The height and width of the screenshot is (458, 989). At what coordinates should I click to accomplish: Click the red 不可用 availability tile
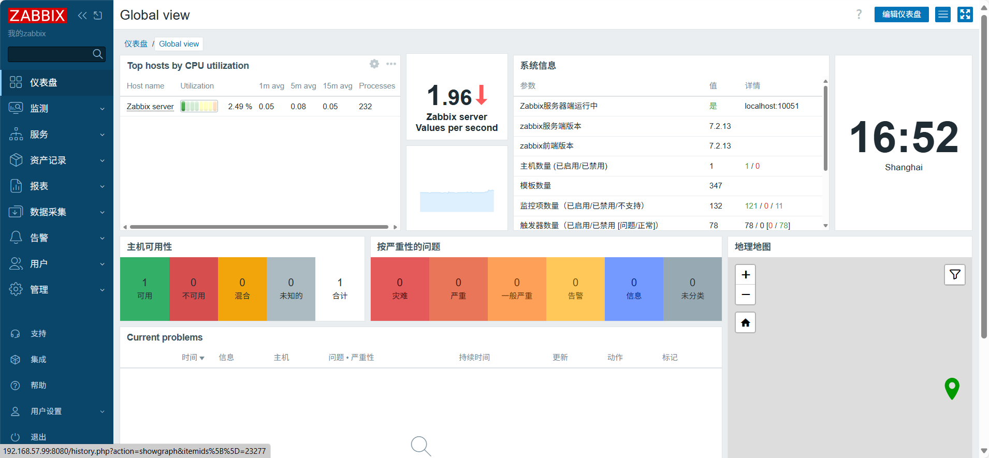point(194,289)
